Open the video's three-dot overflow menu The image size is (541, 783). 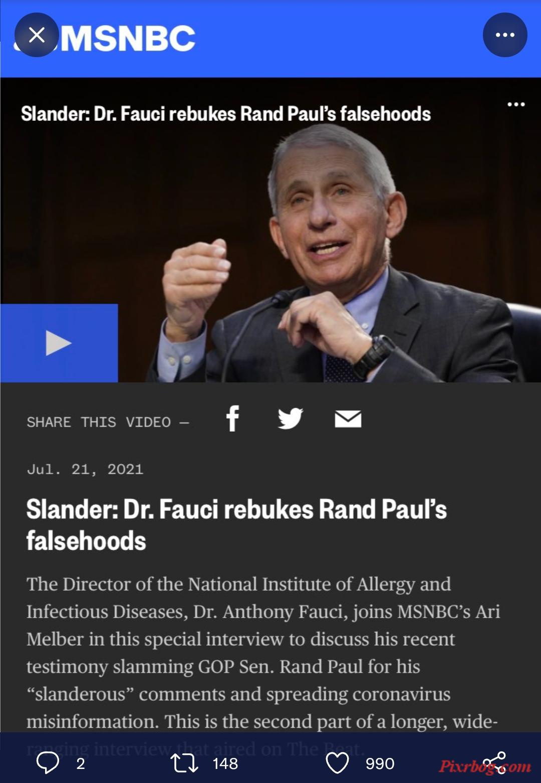(x=516, y=104)
